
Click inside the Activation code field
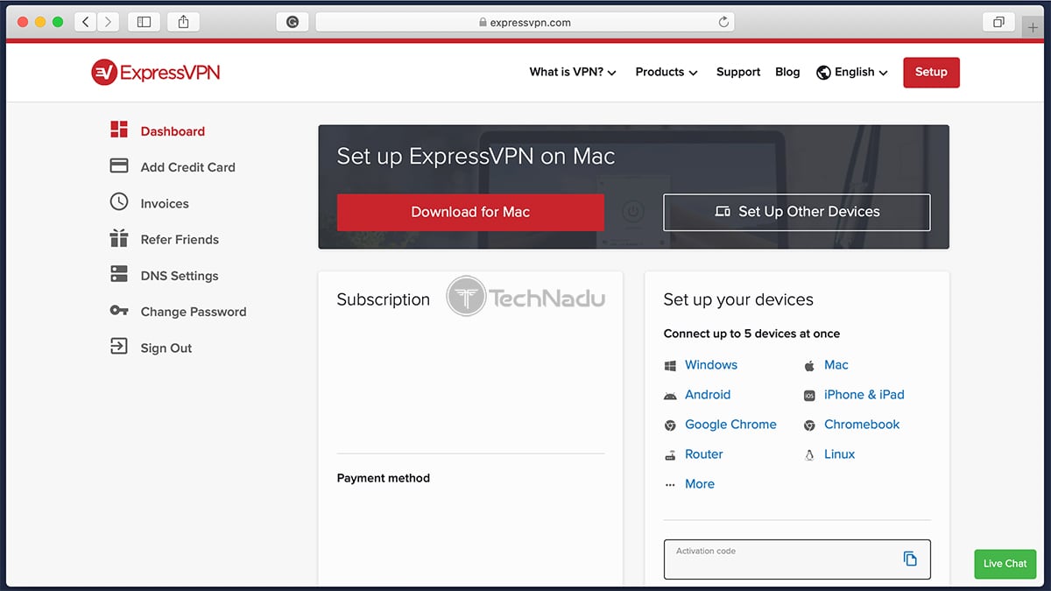pyautogui.click(x=779, y=559)
